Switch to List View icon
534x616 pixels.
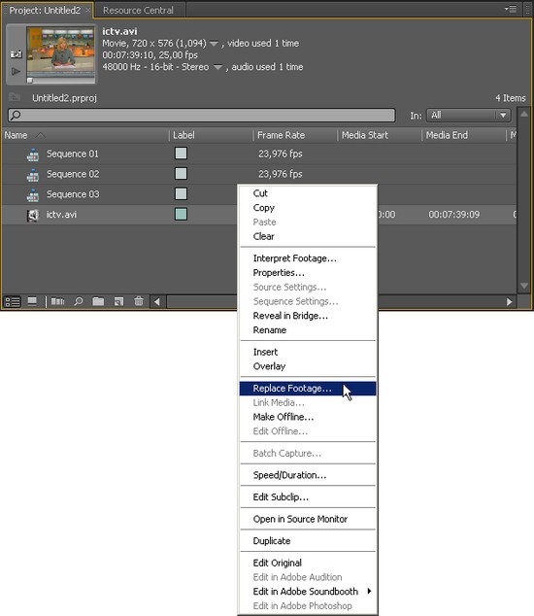point(13,302)
